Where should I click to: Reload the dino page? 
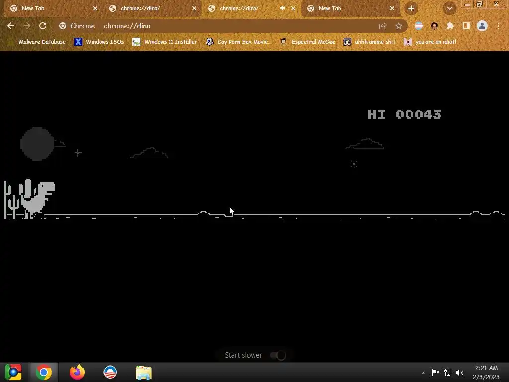tap(43, 26)
